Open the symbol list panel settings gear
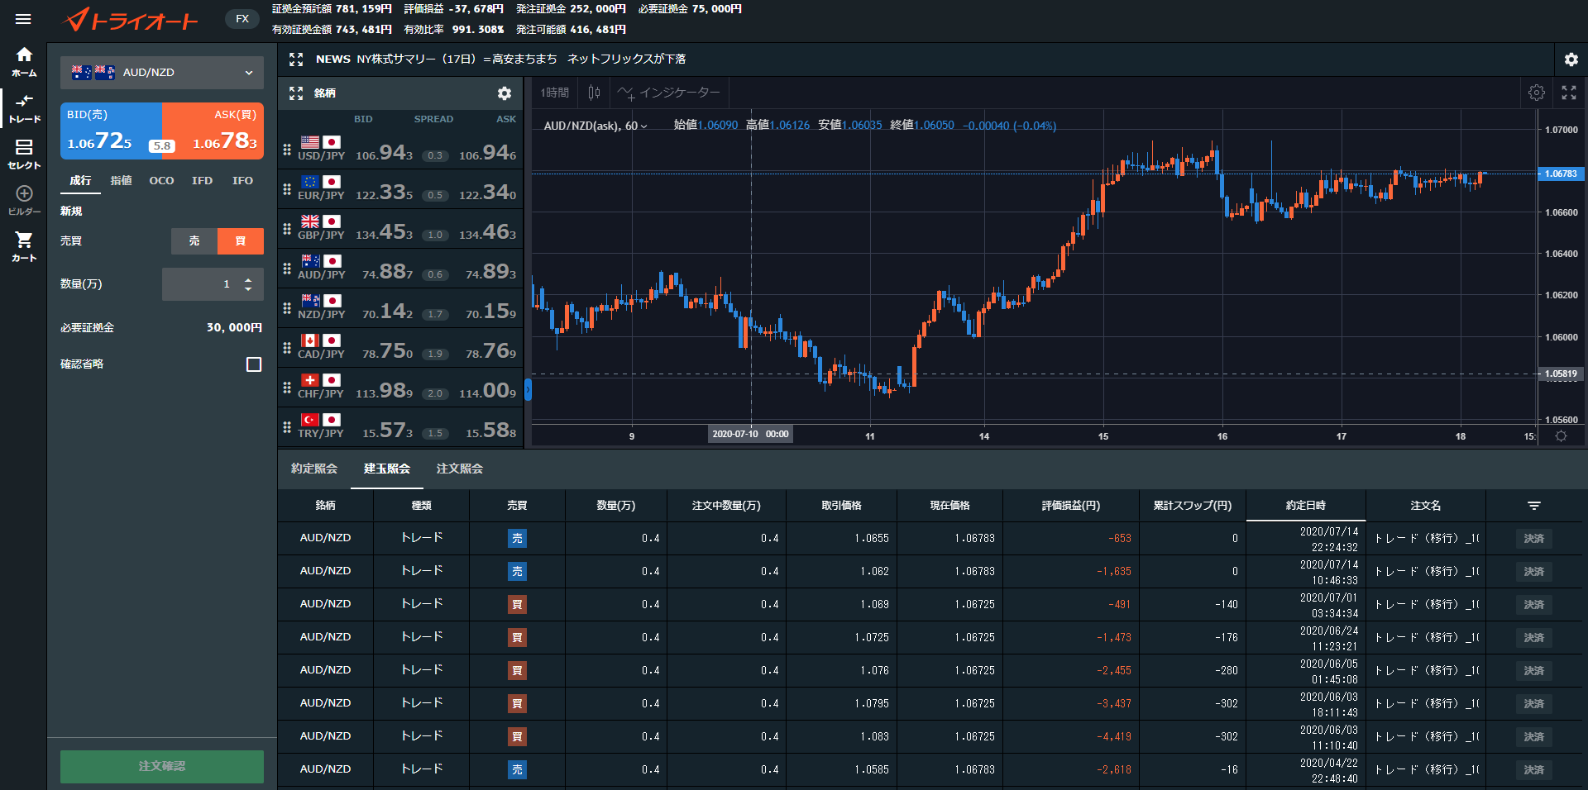Viewport: 1588px width, 790px height. click(504, 93)
